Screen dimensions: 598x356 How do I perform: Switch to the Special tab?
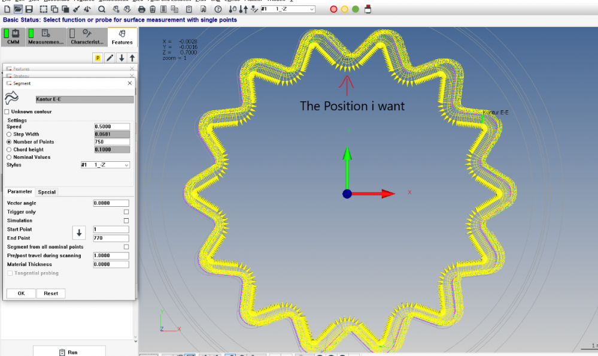[47, 192]
